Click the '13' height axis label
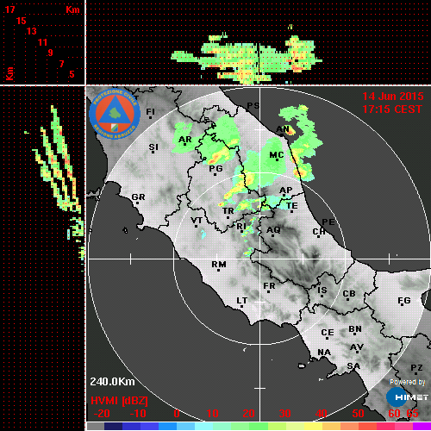Image resolution: width=431 pixels, height=431 pixels. [x=32, y=31]
